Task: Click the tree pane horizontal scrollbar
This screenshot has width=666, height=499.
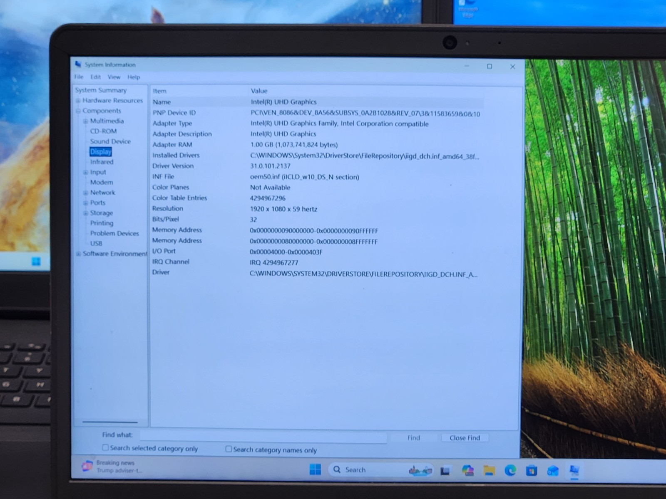Action: point(110,422)
